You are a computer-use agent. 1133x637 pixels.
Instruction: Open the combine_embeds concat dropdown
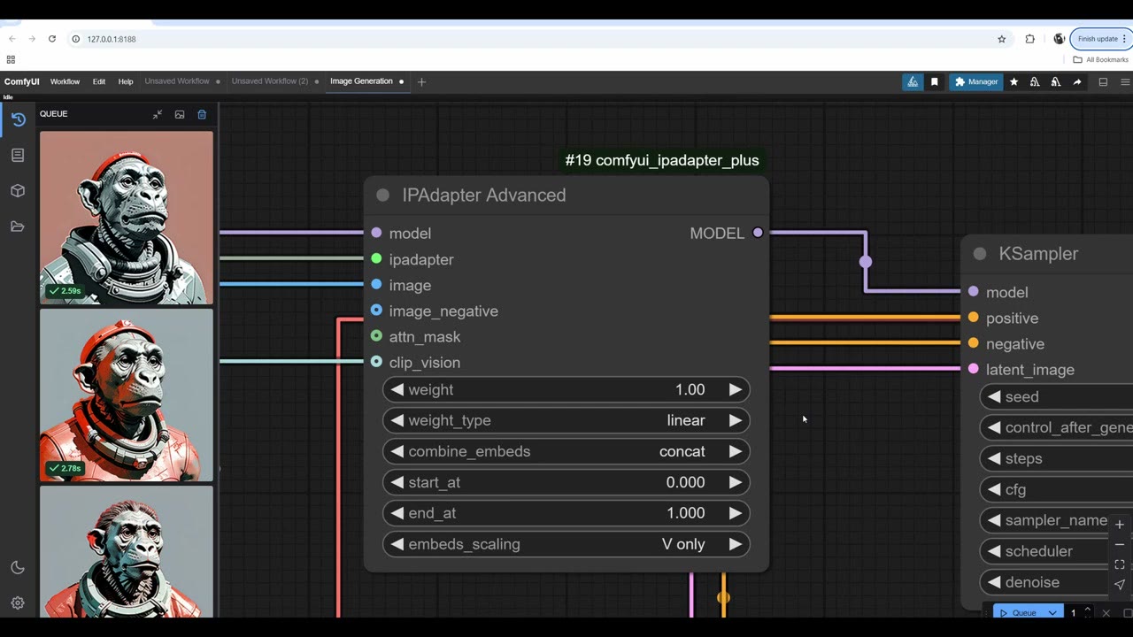(566, 451)
